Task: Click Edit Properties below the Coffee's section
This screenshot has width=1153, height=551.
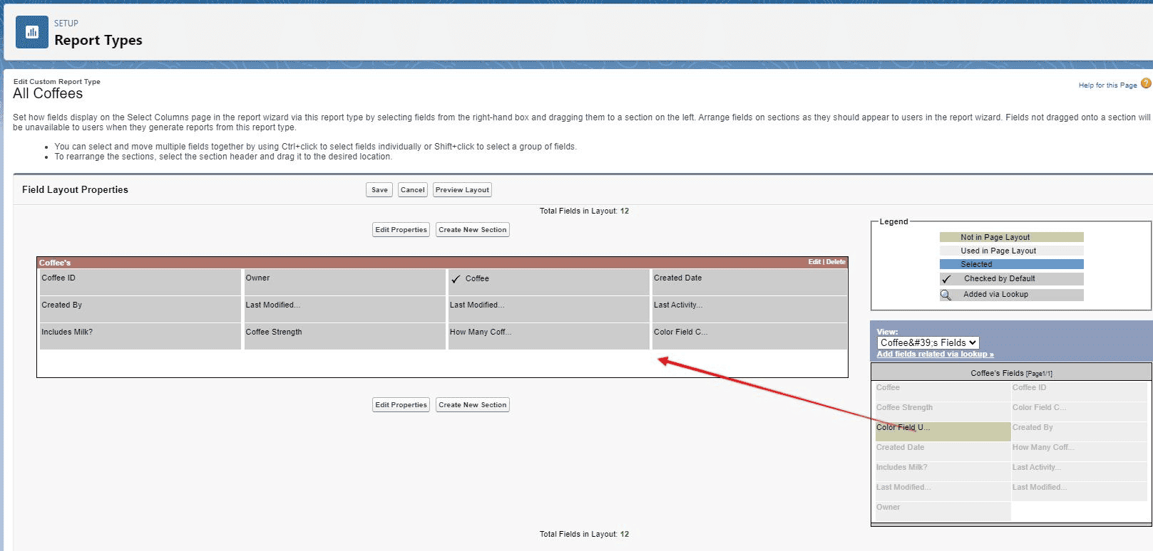Action: coord(401,405)
